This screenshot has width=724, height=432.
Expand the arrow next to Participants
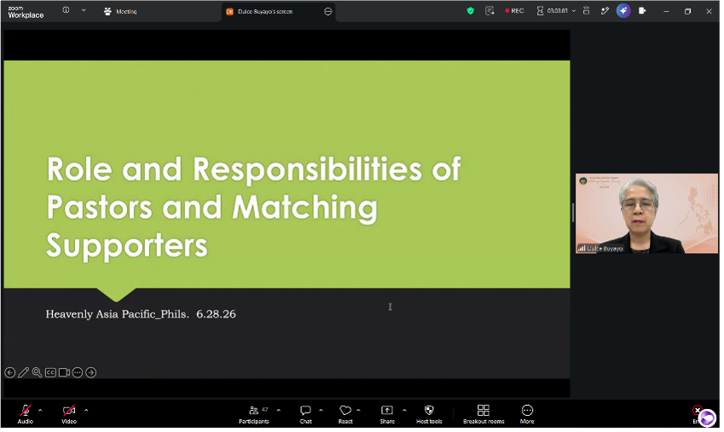click(280, 412)
